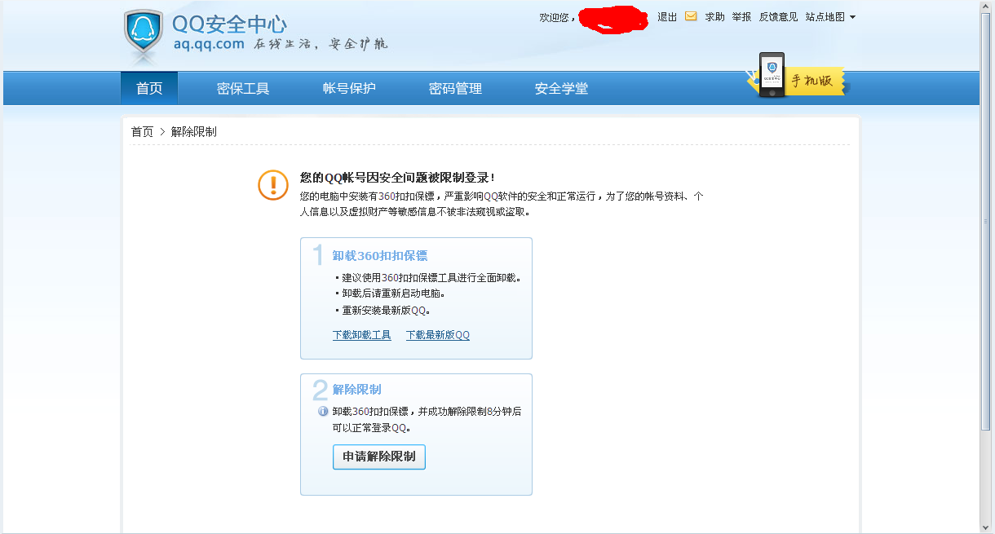The image size is (995, 534).
Task: Click the 您的QQ帐号因安全问题被限制登录 headline
Action: click(x=397, y=177)
